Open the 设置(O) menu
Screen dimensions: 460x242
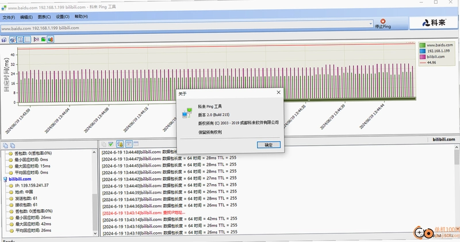(x=63, y=17)
